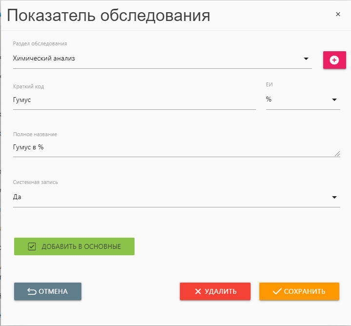Focus the Краткий код field containing Гумус
Screen dimensions: 351x326
[x=134, y=100]
